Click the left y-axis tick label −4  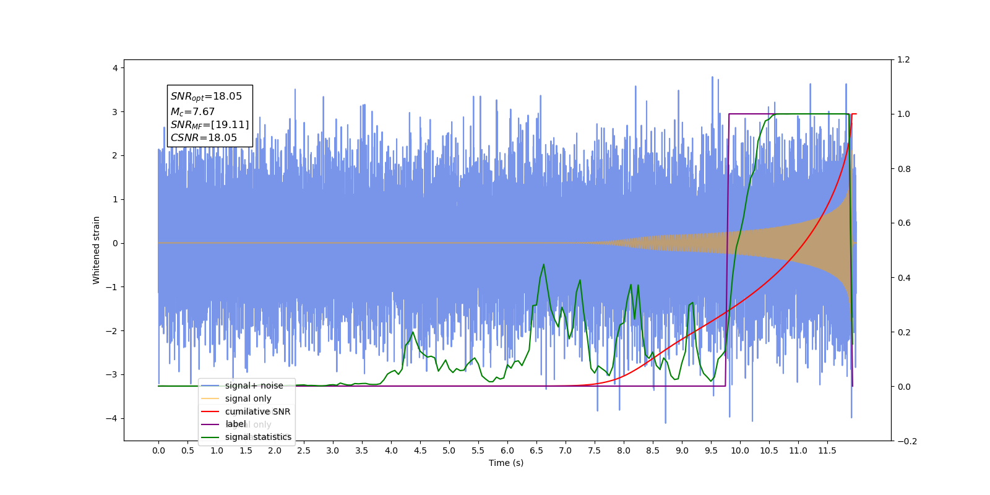pyautogui.click(x=111, y=418)
